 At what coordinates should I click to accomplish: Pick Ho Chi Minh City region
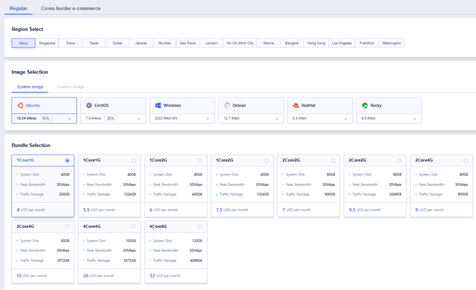coord(240,43)
